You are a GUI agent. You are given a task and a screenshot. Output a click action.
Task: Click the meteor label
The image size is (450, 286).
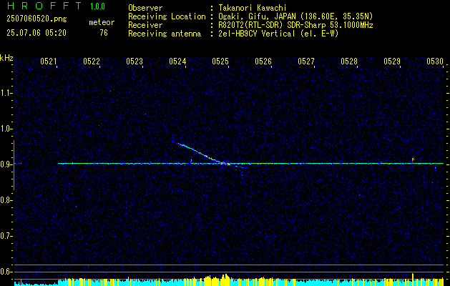(x=102, y=22)
